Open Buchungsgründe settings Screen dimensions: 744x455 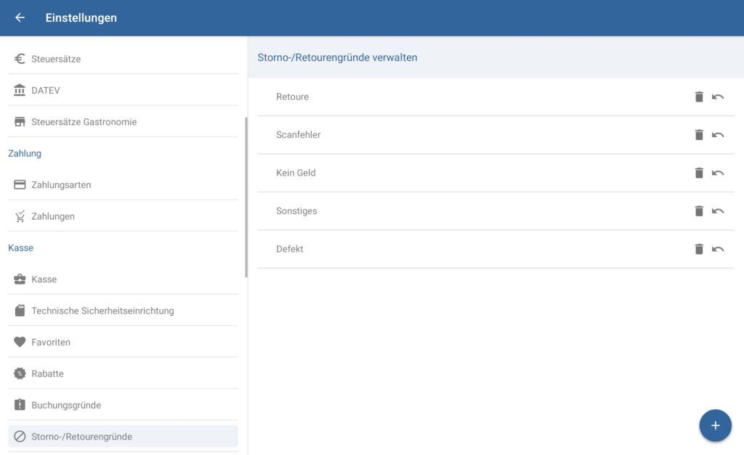pyautogui.click(x=66, y=405)
